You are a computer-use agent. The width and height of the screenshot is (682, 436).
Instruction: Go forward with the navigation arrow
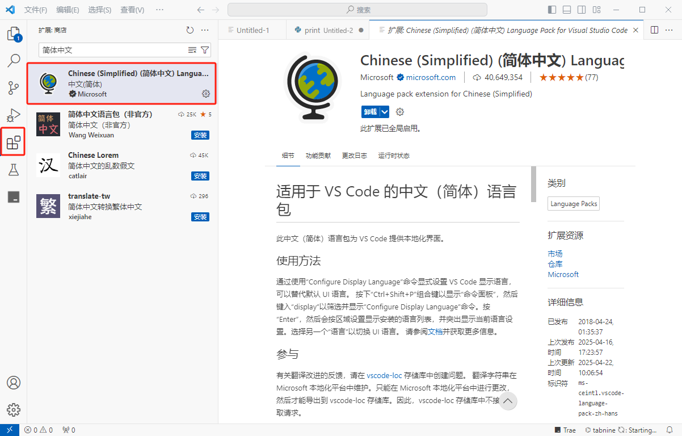(215, 10)
